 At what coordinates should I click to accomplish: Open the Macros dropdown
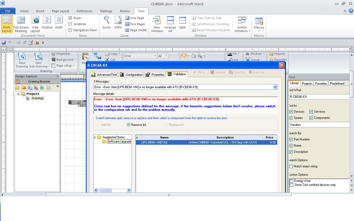pos(259,24)
